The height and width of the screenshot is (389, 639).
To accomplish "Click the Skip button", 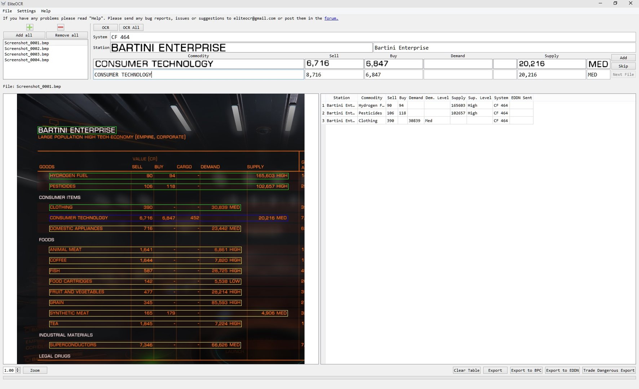I will 623,66.
